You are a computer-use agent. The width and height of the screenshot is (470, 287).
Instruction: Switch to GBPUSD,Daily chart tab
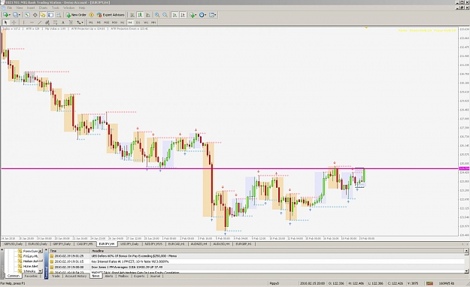click(x=14, y=244)
